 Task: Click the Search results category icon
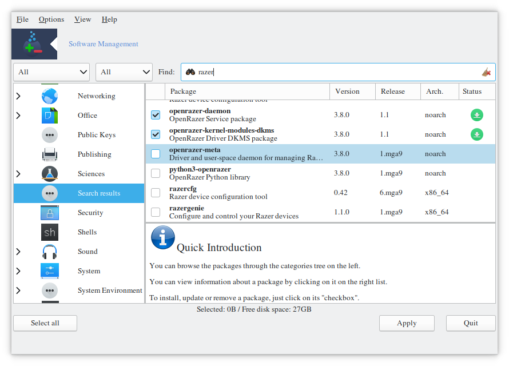[50, 193]
